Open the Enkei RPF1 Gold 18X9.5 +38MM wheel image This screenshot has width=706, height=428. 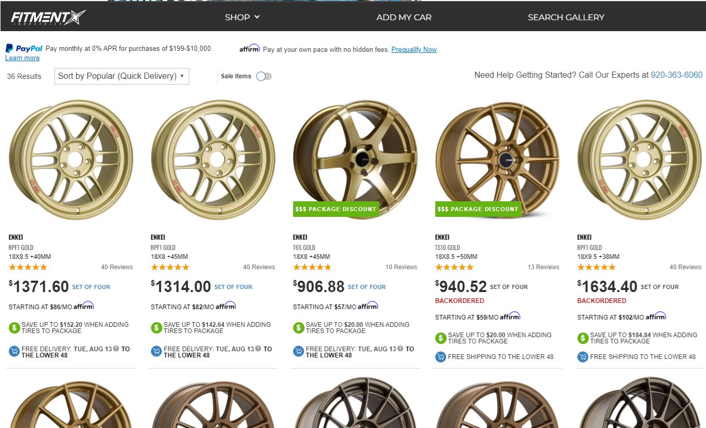[640, 159]
